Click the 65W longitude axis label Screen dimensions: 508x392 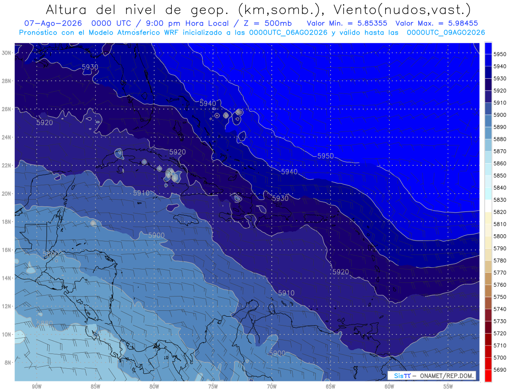tap(331, 387)
